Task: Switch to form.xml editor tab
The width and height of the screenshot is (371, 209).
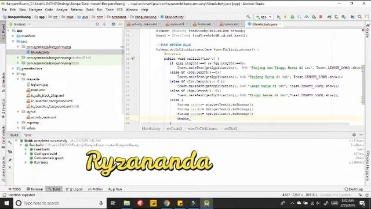Action: (x=203, y=24)
